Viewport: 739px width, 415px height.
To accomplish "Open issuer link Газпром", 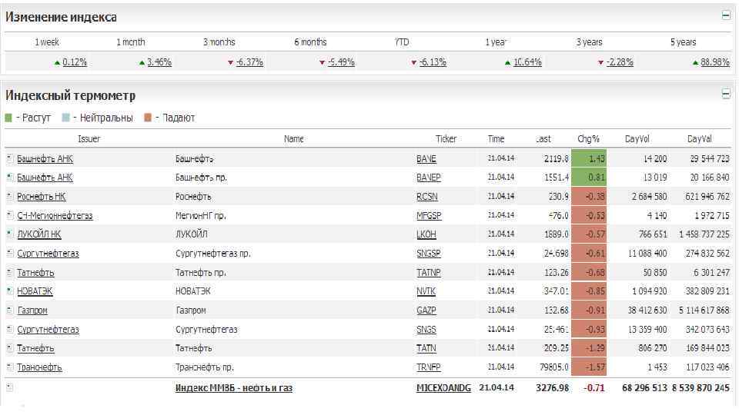I will (x=32, y=310).
